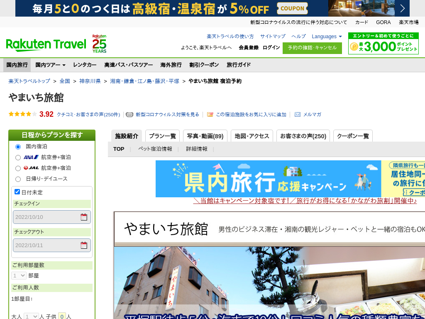
Task: Click the mail magazine envelope icon
Action: tap(297, 115)
